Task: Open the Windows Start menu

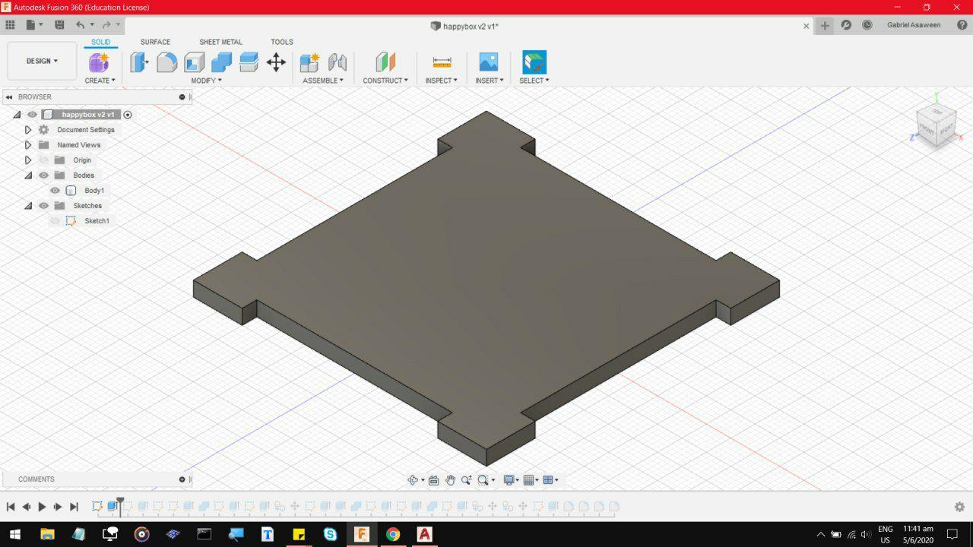Action: 15,534
